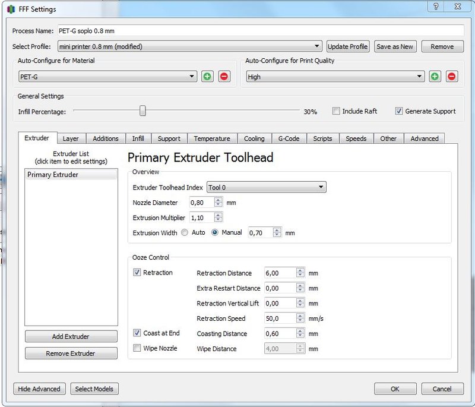Viewport: 475px width, 407px height.
Task: Select Manual extrusion width radio button
Action: point(215,232)
